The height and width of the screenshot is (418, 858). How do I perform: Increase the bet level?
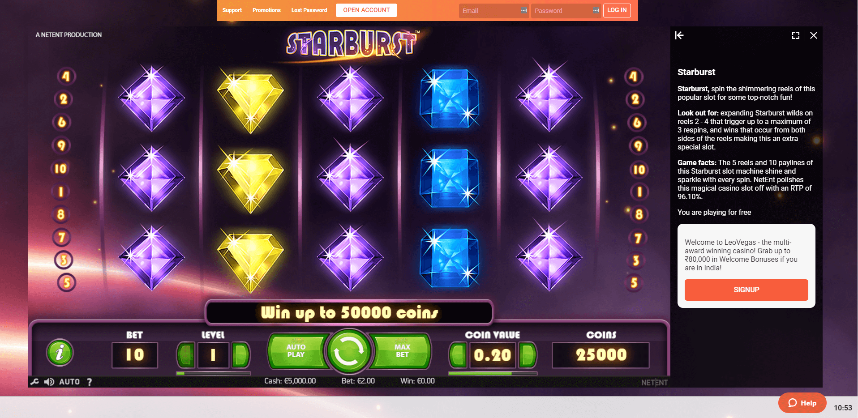[x=240, y=355]
